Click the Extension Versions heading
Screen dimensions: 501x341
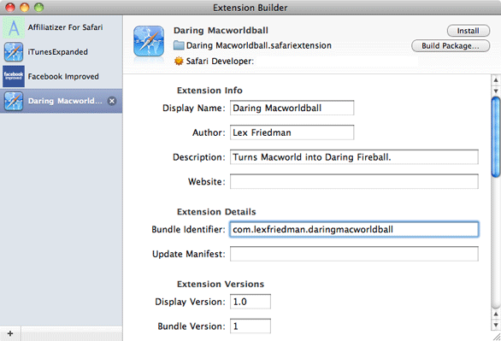pyautogui.click(x=221, y=284)
